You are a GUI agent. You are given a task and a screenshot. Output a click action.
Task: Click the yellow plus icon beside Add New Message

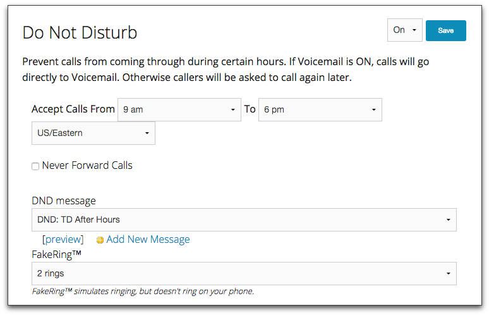click(100, 240)
